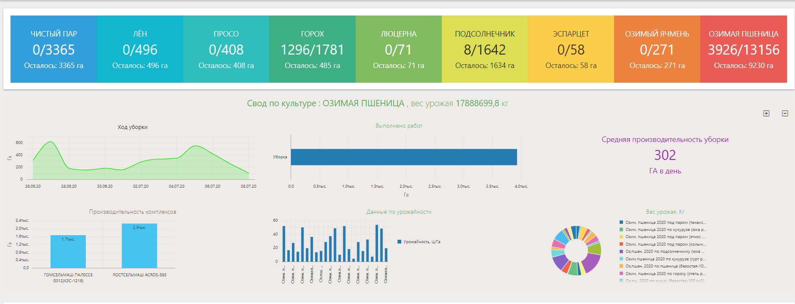Select the ЧИСТЫЙ ПАР crop tile

pos(54,49)
